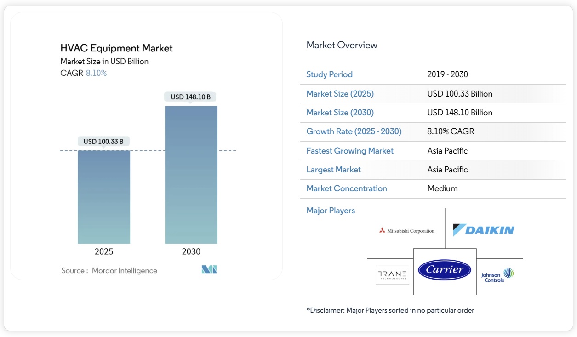
Task: Click the Major Players heading
Action: tap(331, 211)
